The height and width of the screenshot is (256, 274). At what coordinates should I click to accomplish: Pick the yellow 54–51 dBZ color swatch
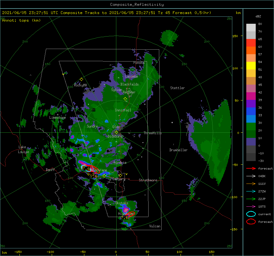pyautogui.click(x=251, y=65)
